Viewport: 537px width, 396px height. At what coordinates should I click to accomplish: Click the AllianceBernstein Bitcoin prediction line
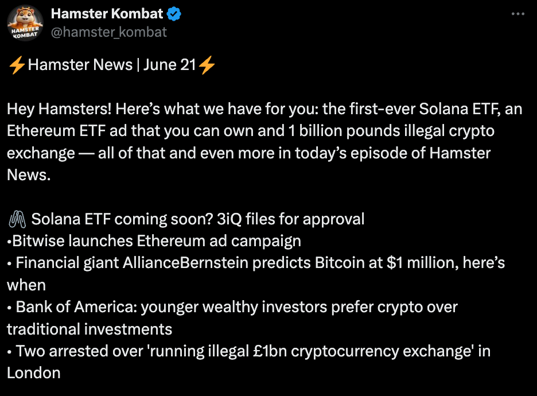click(x=256, y=274)
